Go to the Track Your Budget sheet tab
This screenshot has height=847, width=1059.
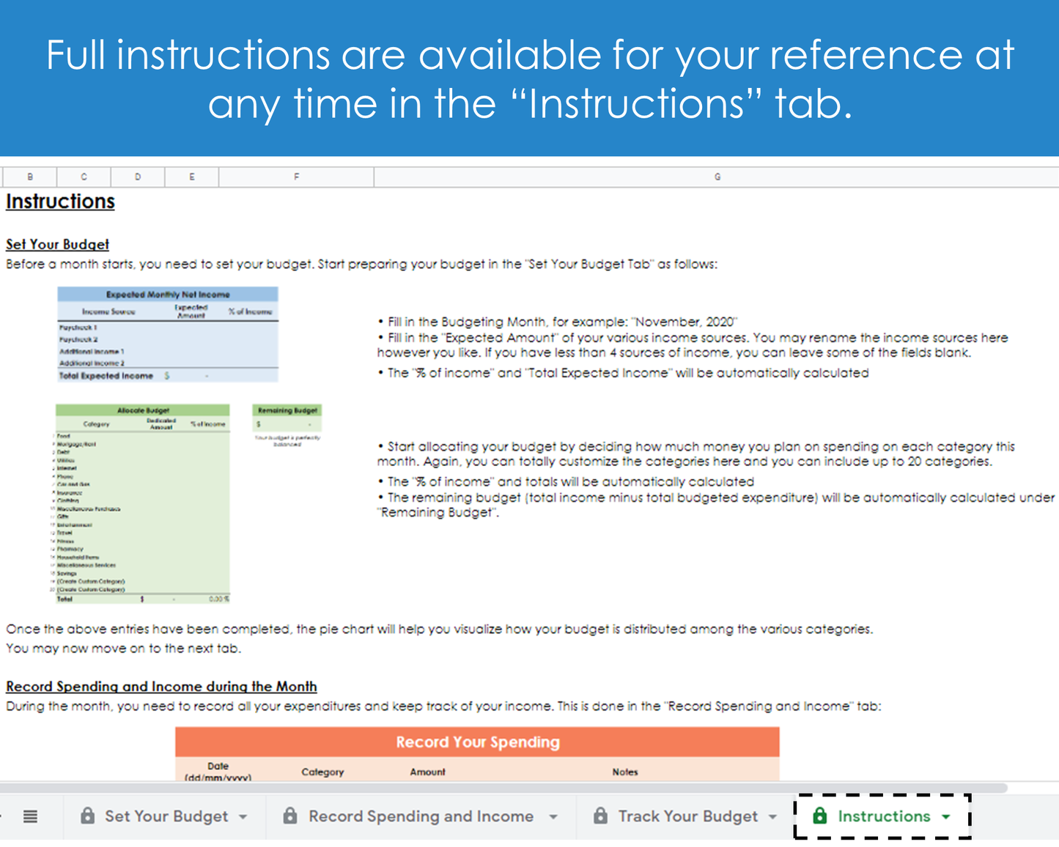687,816
